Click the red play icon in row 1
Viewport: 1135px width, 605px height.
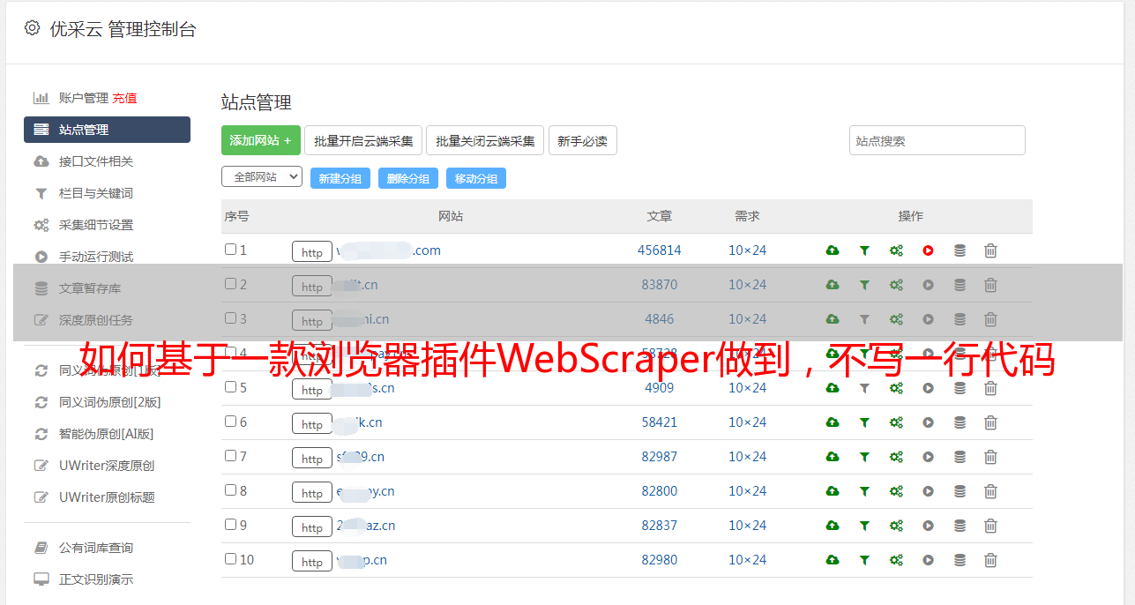[x=928, y=250]
